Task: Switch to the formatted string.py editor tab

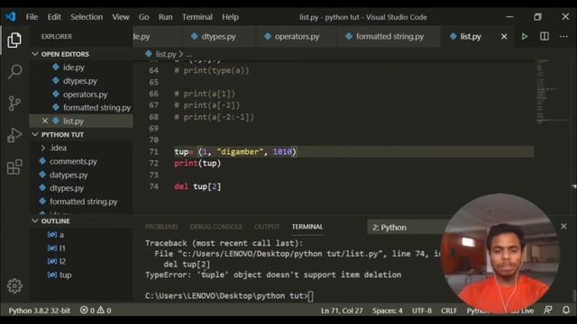Action: (x=389, y=36)
